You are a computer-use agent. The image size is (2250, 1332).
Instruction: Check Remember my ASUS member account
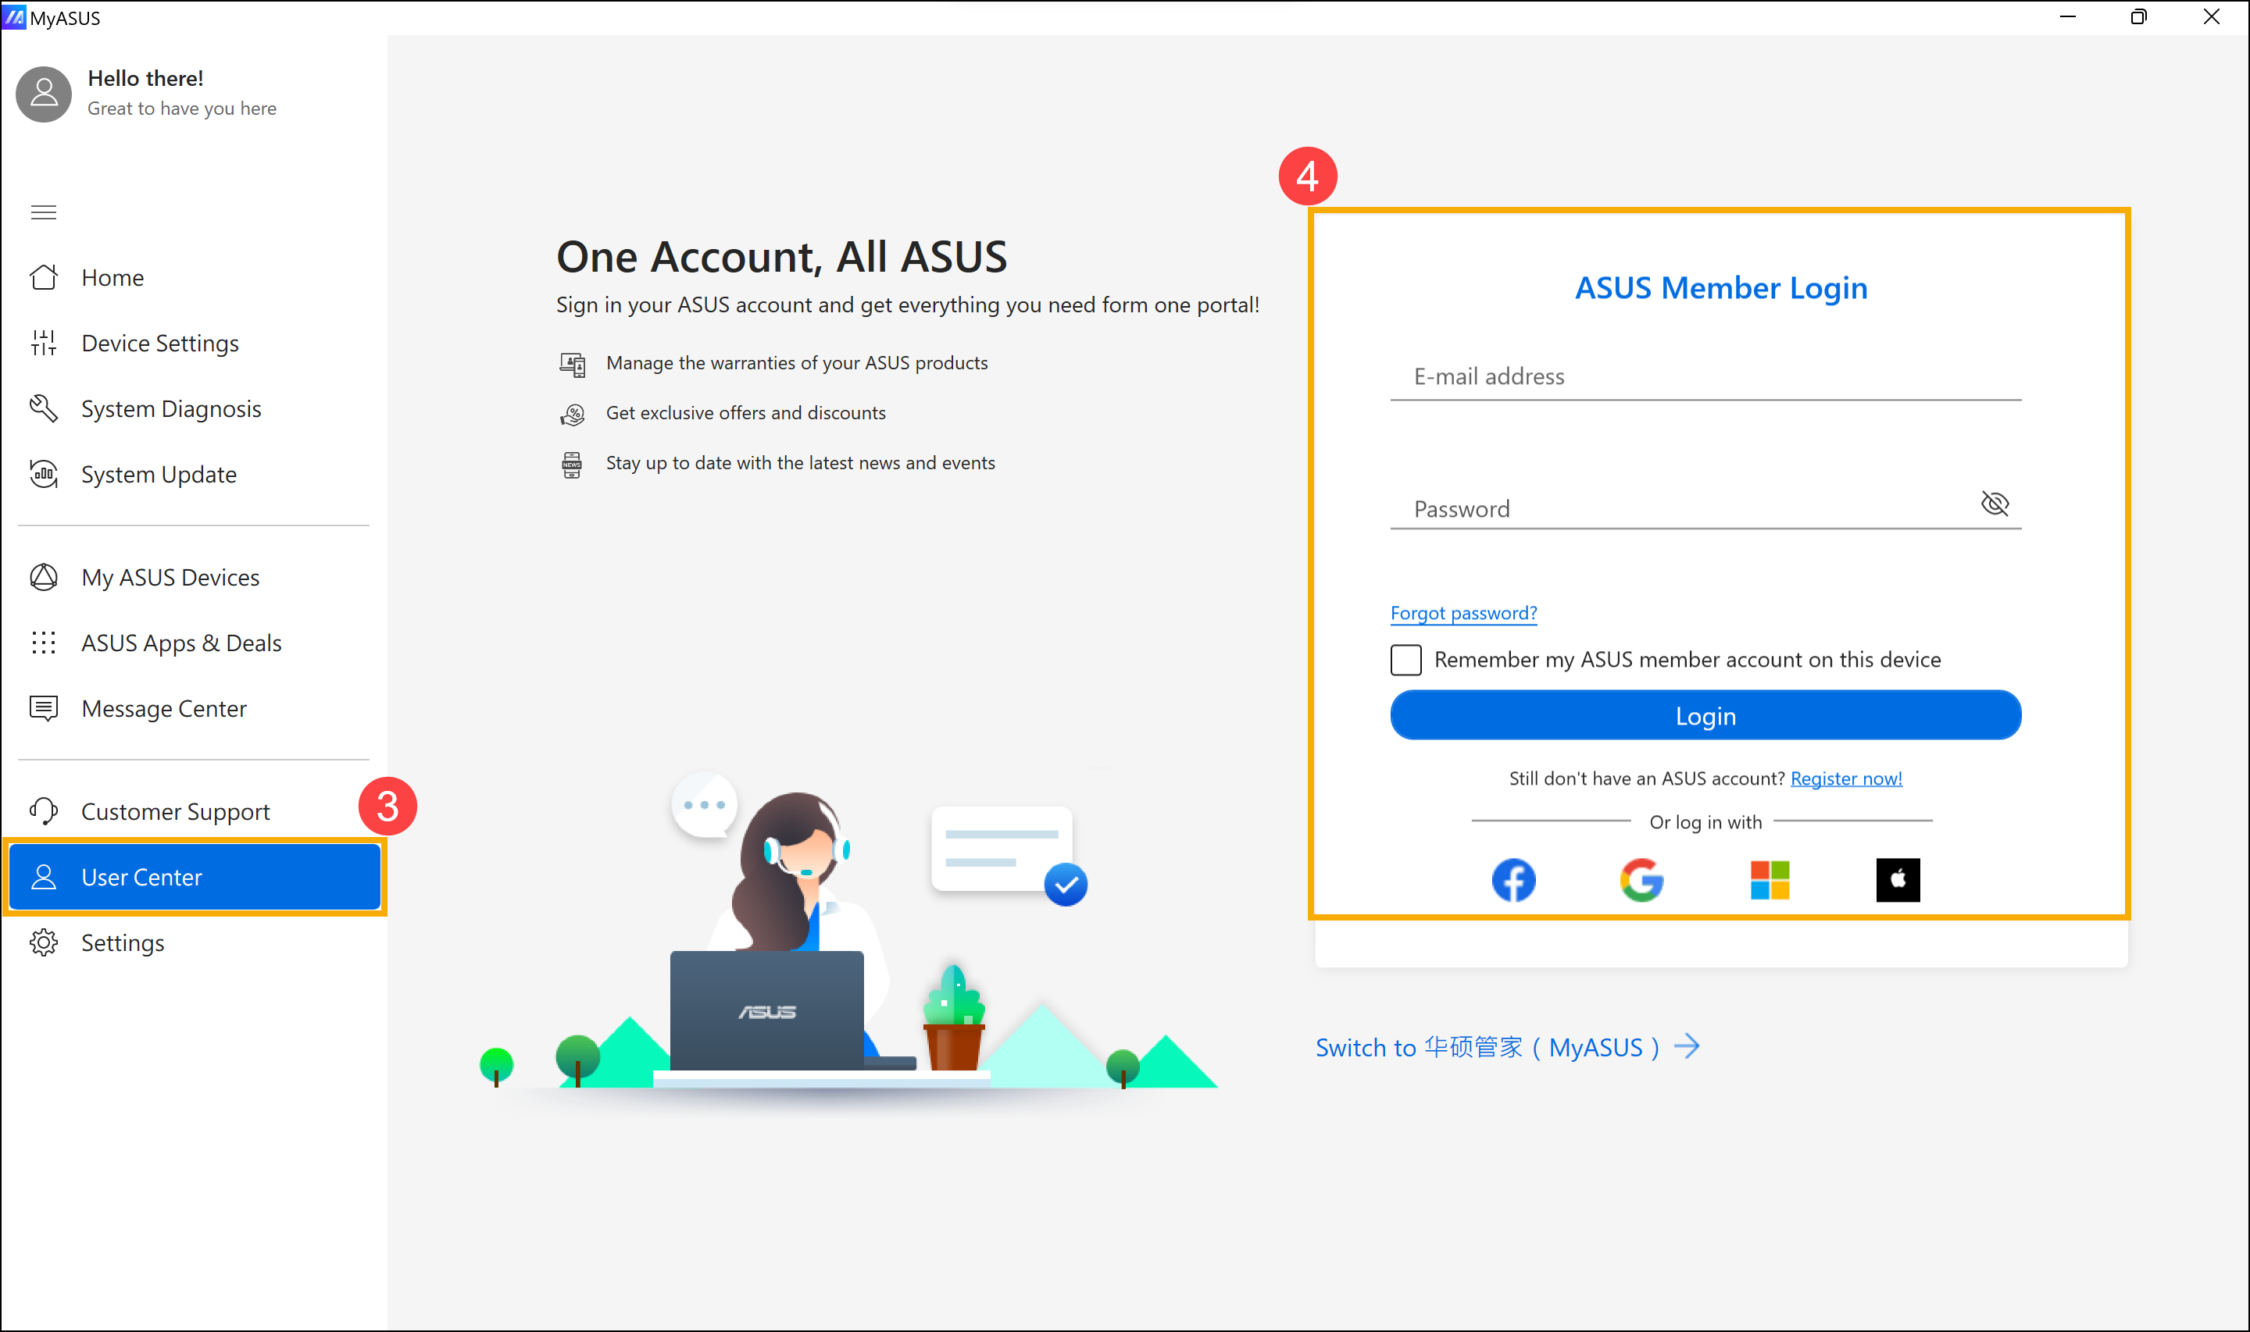point(1406,660)
